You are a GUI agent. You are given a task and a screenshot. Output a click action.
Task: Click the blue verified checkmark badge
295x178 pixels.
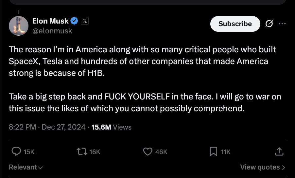(74, 21)
